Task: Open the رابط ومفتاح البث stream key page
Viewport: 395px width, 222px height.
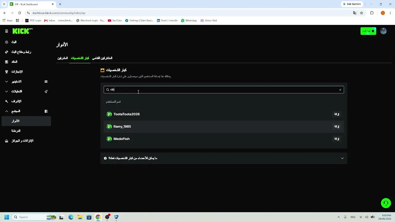Action: pos(26,52)
